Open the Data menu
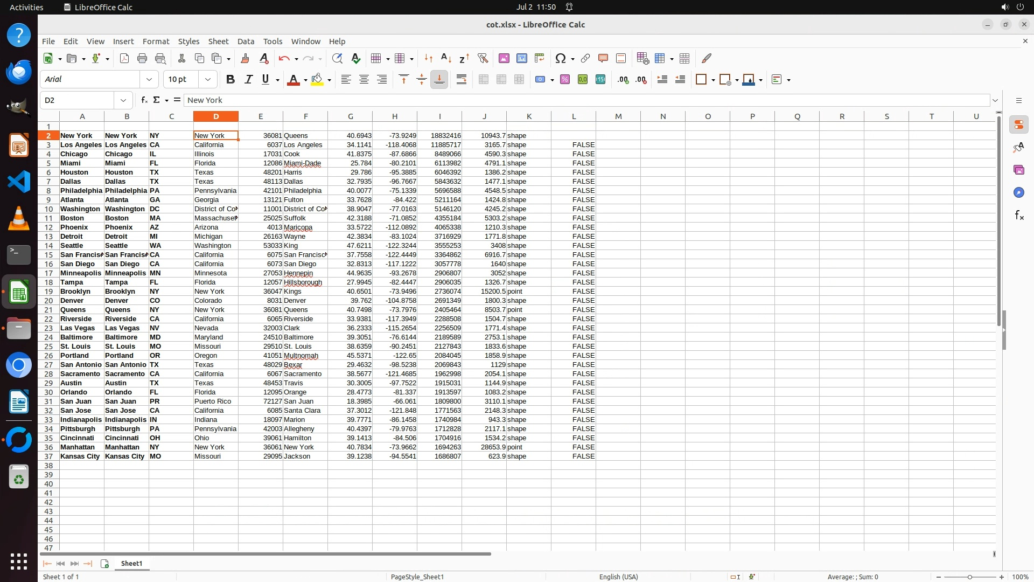The image size is (1034, 582). pyautogui.click(x=246, y=41)
